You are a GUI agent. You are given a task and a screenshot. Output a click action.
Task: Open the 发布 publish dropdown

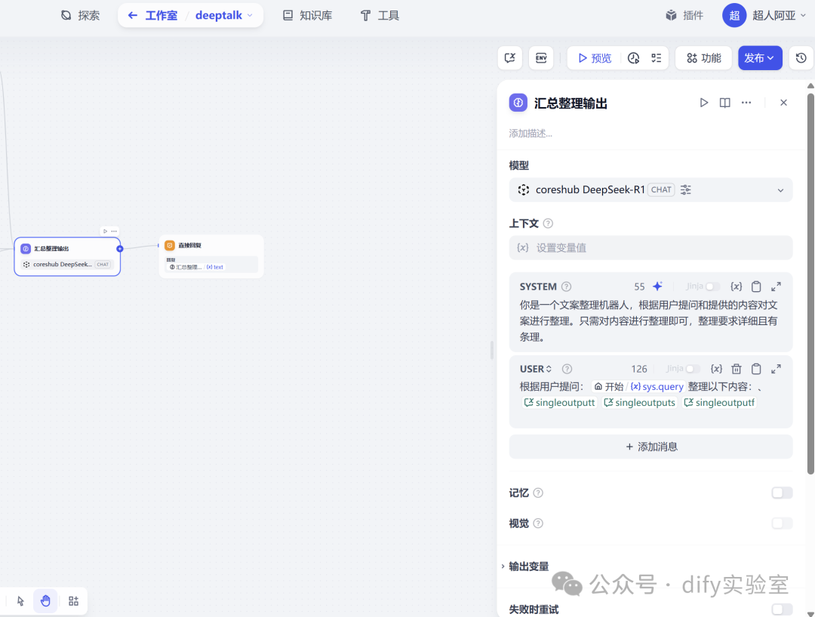760,57
